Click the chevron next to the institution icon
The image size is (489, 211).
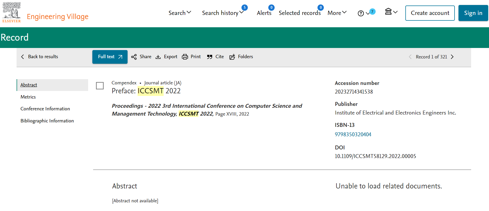tap(395, 12)
